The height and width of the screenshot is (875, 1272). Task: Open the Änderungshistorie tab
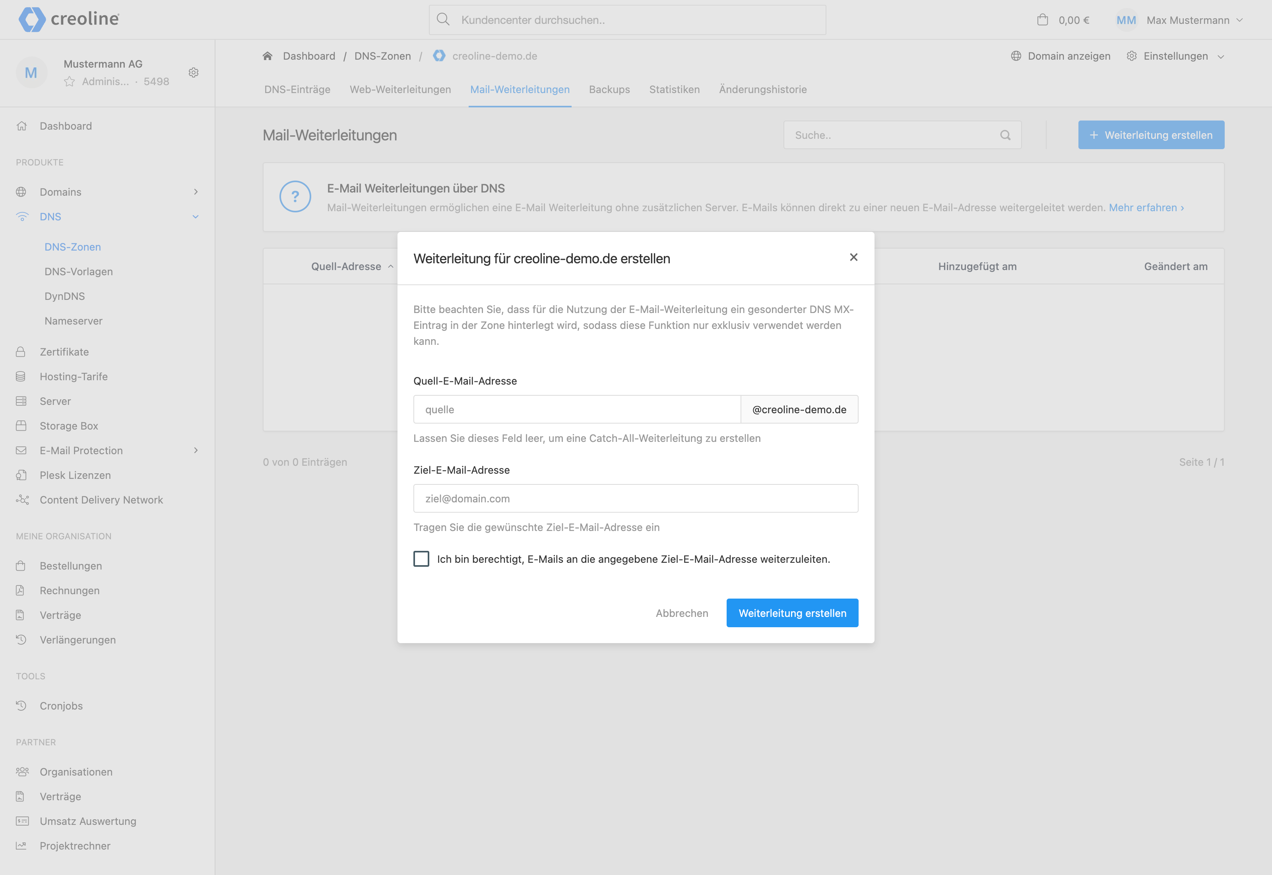pos(762,89)
